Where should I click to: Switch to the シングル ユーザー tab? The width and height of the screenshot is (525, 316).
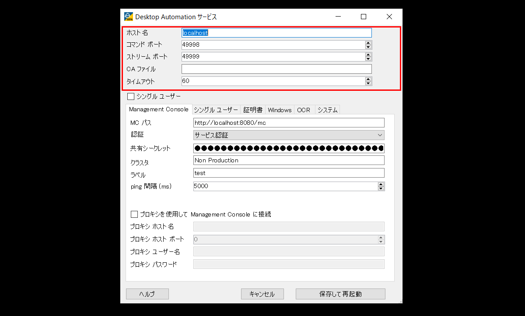(216, 110)
